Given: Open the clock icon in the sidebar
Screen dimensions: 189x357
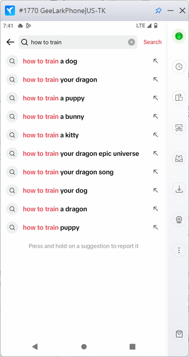Looking at the screenshot, I should point(179,67).
